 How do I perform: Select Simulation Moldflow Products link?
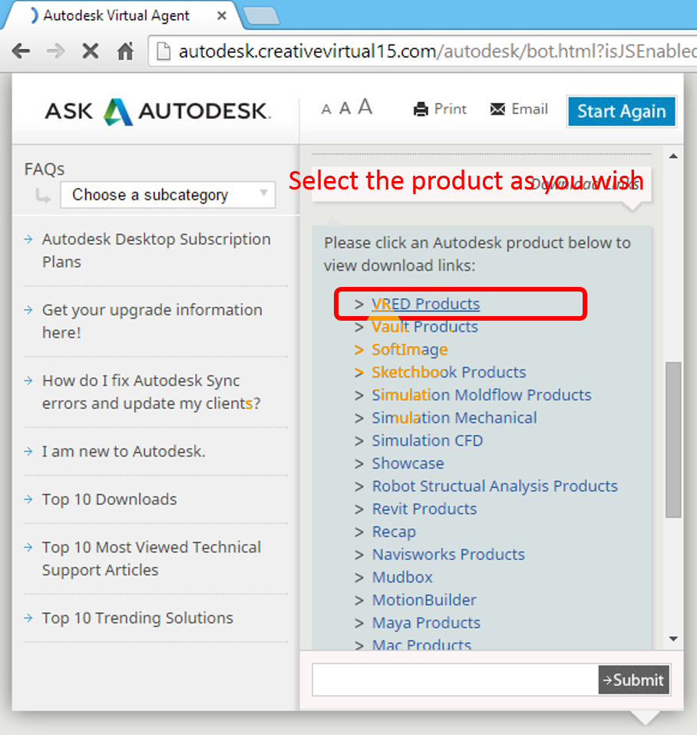pos(481,395)
